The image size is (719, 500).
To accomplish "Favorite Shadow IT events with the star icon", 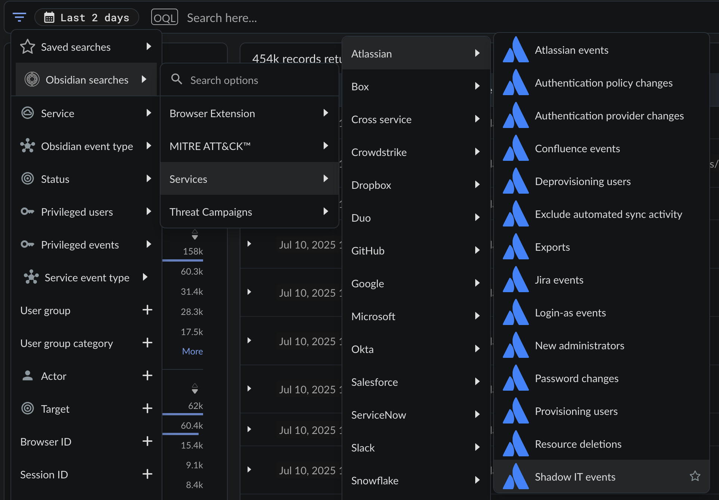I will tap(695, 476).
